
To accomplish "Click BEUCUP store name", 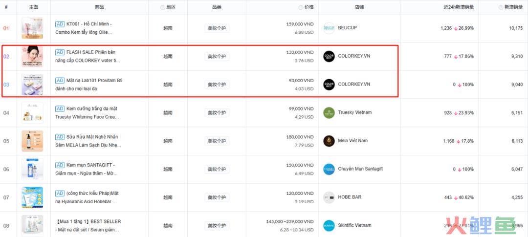I will click(x=347, y=27).
